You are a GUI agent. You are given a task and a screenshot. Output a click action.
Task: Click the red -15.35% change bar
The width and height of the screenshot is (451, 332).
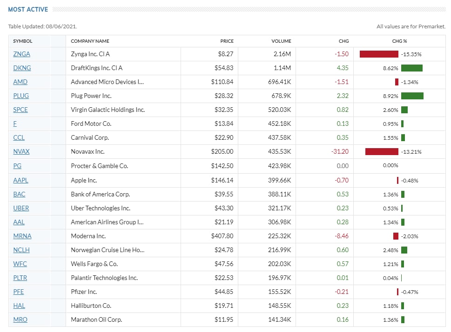point(379,54)
